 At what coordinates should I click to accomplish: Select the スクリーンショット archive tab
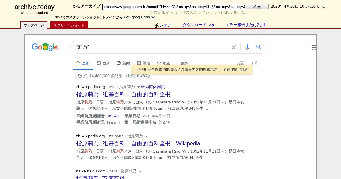[x=69, y=25]
